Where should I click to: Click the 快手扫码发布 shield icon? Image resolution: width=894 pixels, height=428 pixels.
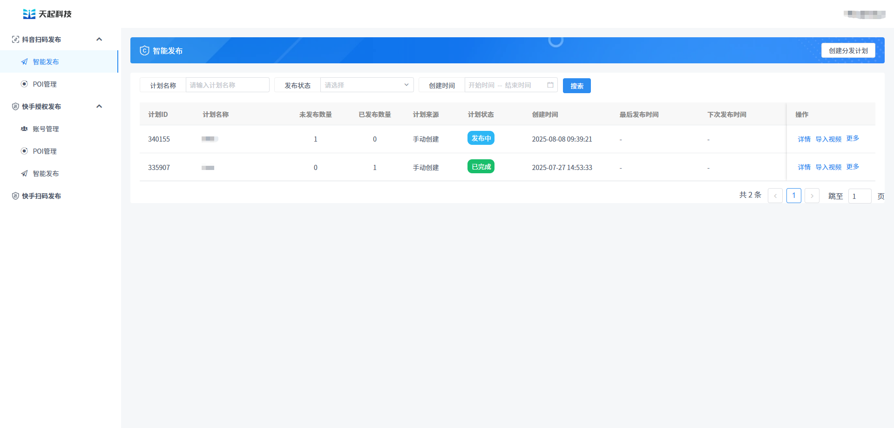15,196
